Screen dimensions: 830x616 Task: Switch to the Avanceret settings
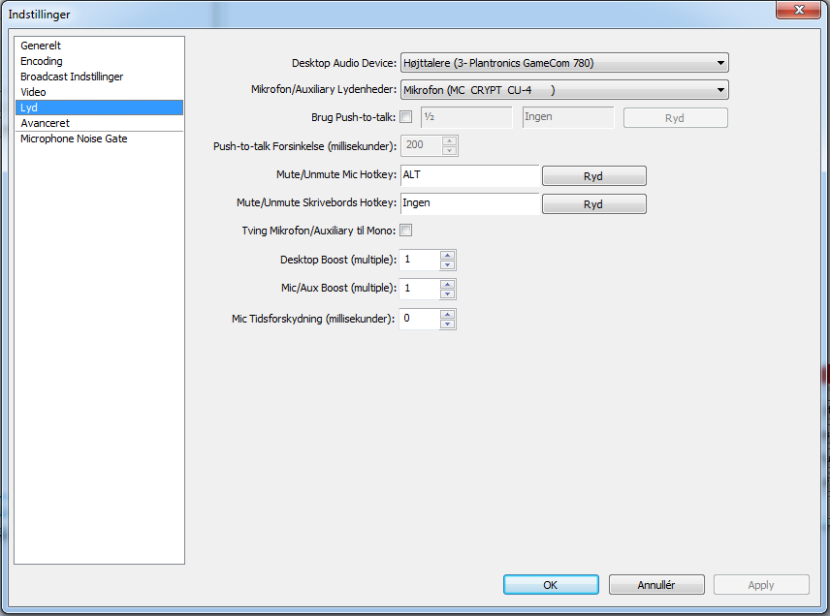pyautogui.click(x=45, y=123)
